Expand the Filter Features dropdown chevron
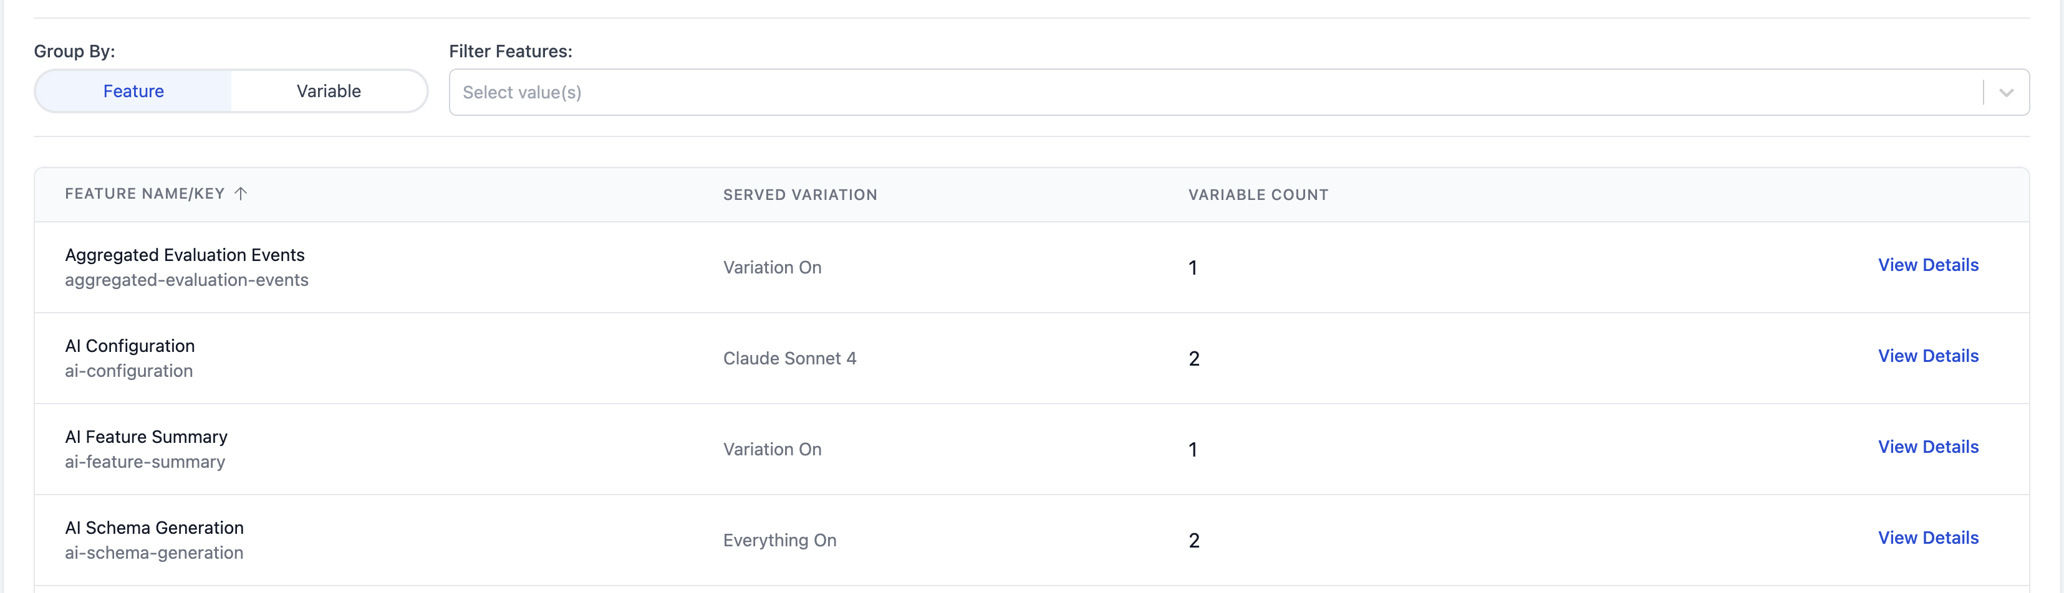 point(2005,93)
